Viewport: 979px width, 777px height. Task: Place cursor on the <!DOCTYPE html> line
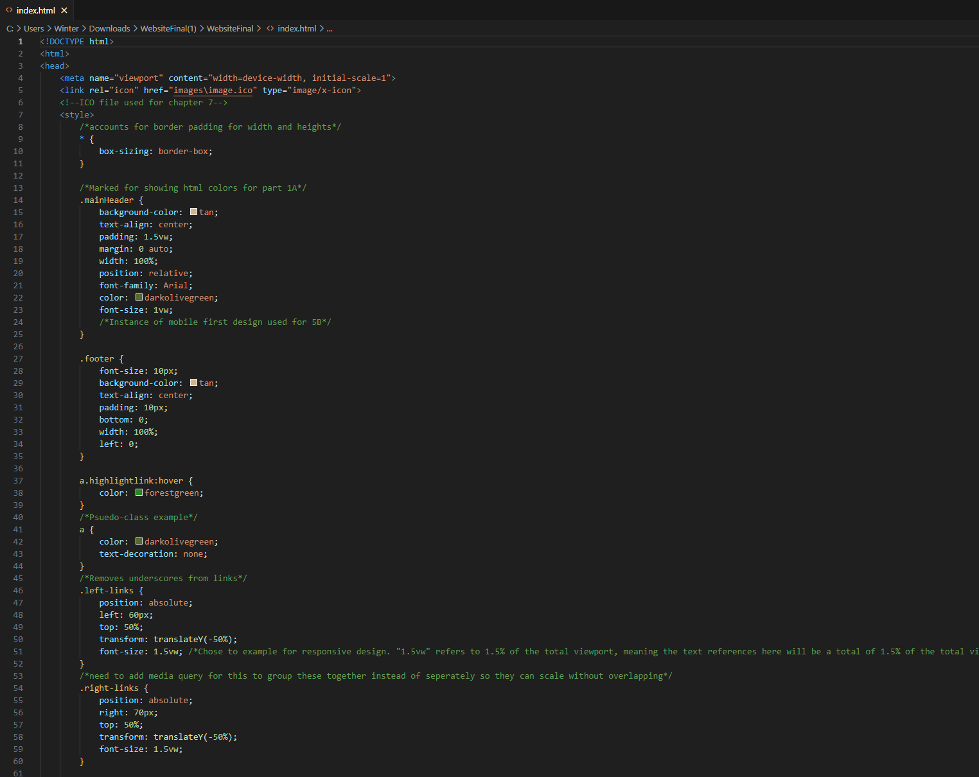tap(77, 42)
